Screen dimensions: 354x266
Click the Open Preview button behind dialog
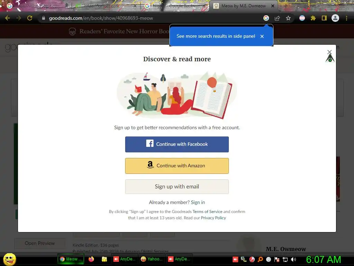[40, 243]
